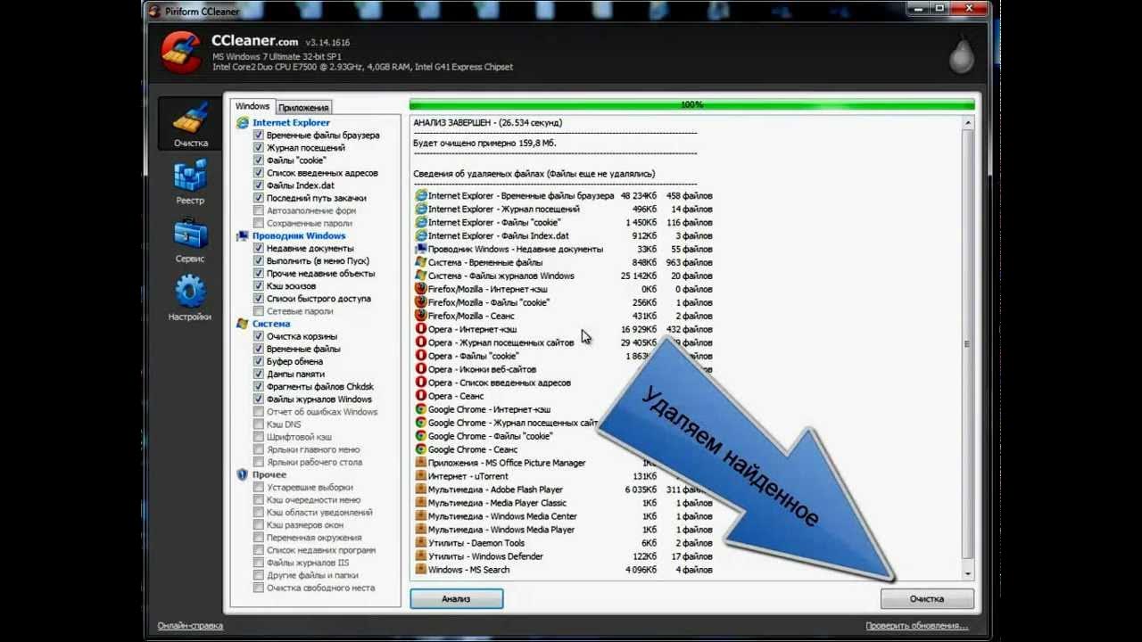Viewport: 1142px width, 642px height.
Task: Click the CCleaner logo icon
Action: click(182, 52)
